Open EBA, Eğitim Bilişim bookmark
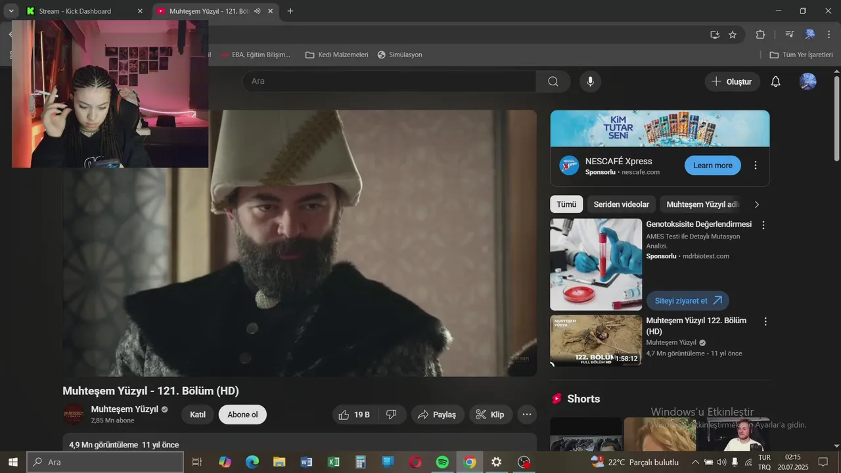841x473 pixels. point(256,55)
